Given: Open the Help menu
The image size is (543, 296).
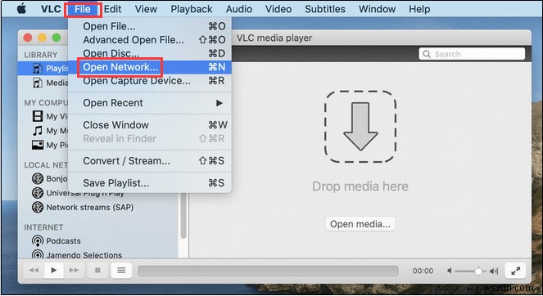Looking at the screenshot, I should tap(419, 9).
